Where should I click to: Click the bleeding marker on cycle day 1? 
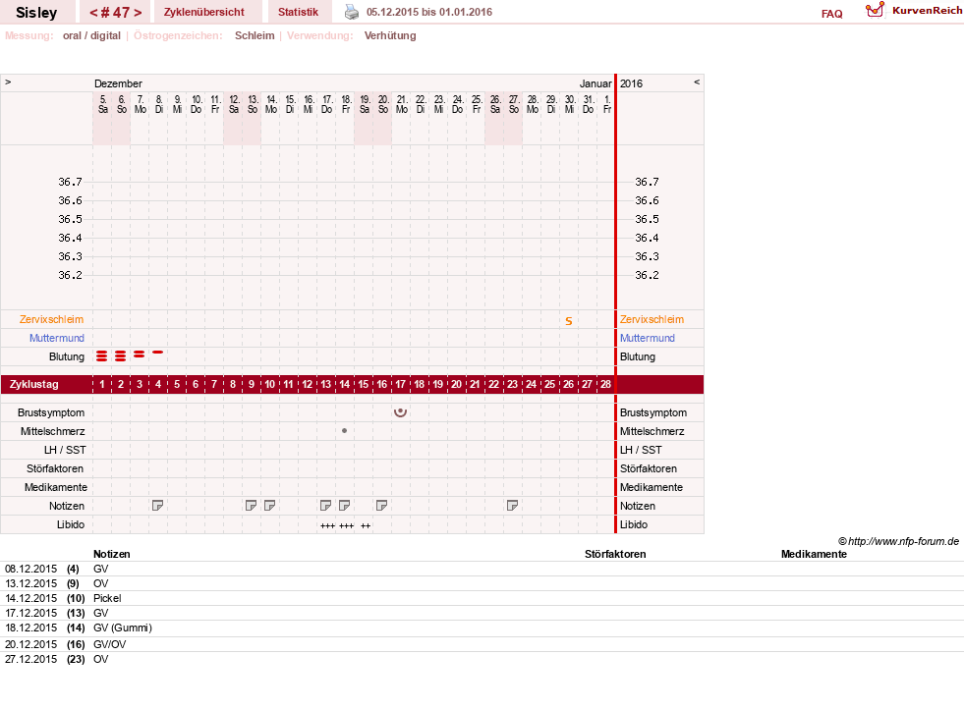click(x=102, y=356)
